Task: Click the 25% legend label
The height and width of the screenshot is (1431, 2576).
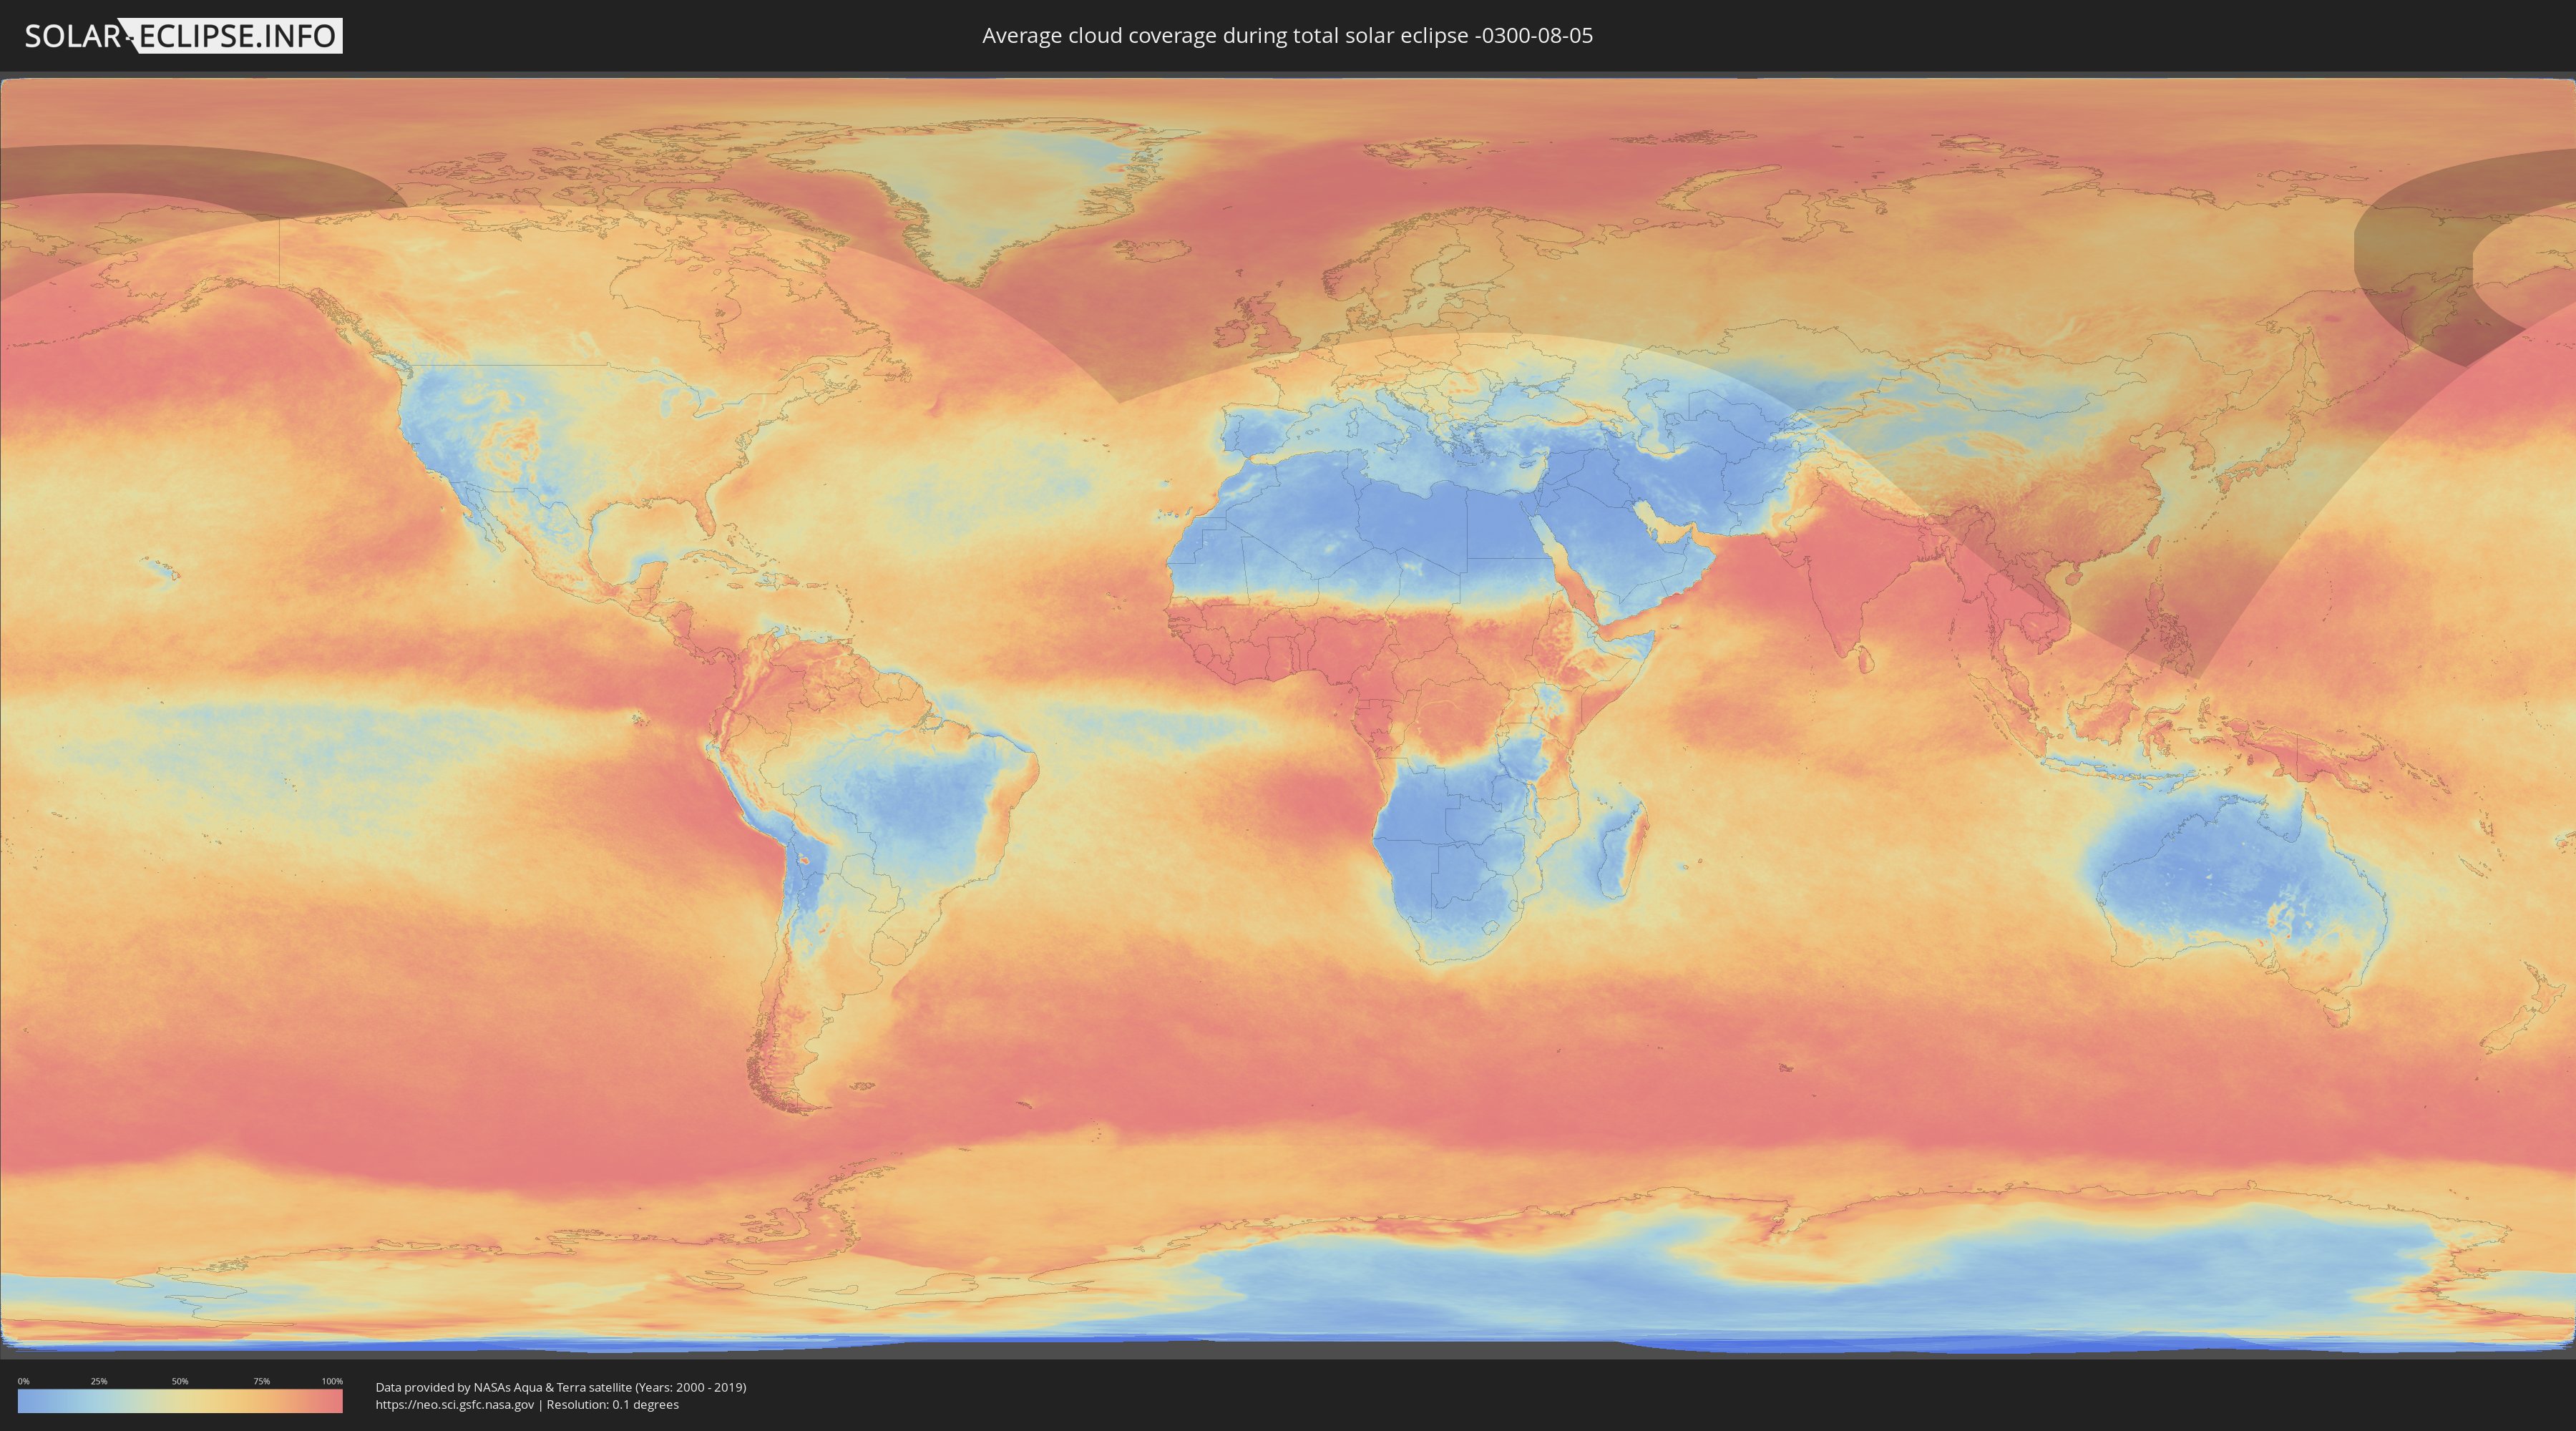Action: pyautogui.click(x=99, y=1381)
